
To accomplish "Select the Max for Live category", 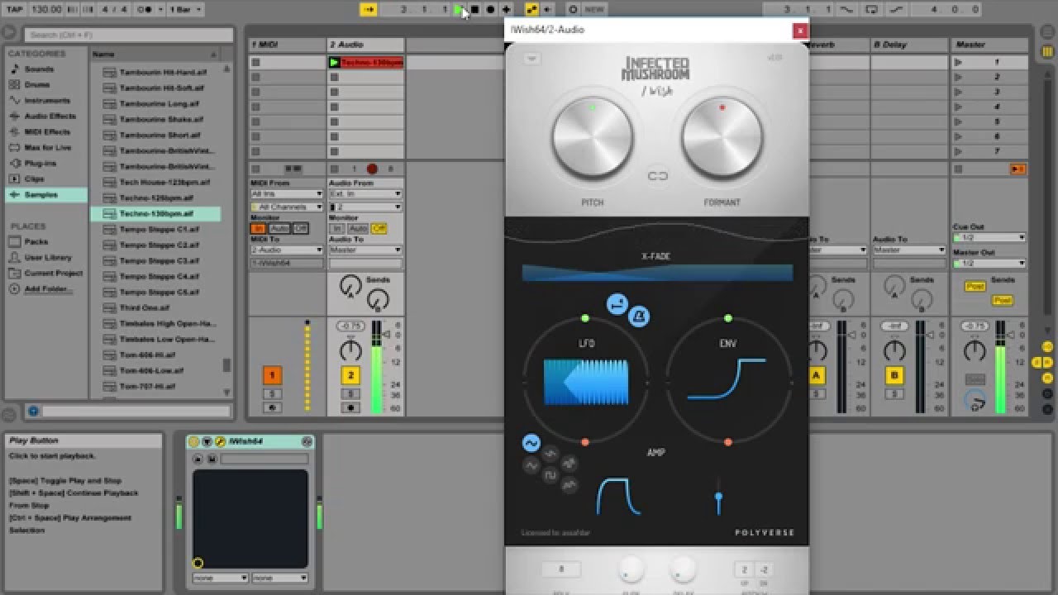I will (x=48, y=148).
